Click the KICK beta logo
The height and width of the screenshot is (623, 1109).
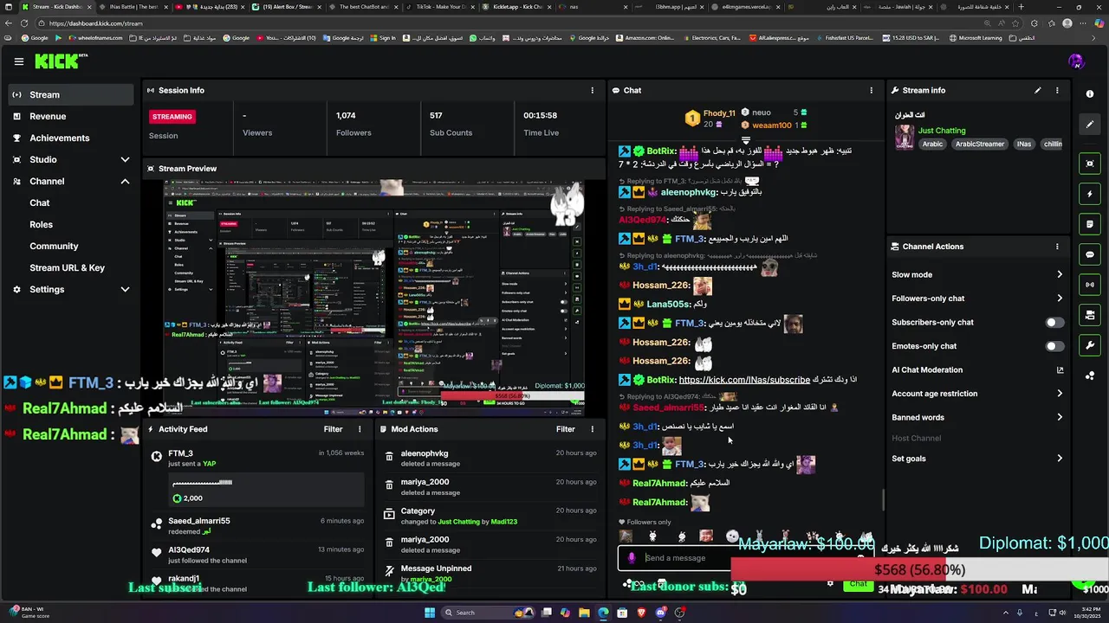[x=62, y=61]
